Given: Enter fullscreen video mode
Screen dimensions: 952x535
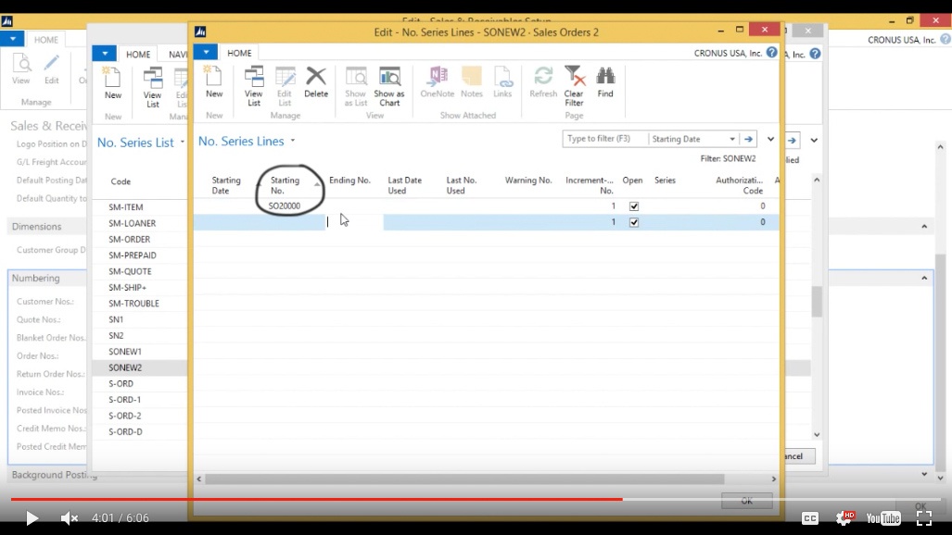Looking at the screenshot, I should [924, 518].
